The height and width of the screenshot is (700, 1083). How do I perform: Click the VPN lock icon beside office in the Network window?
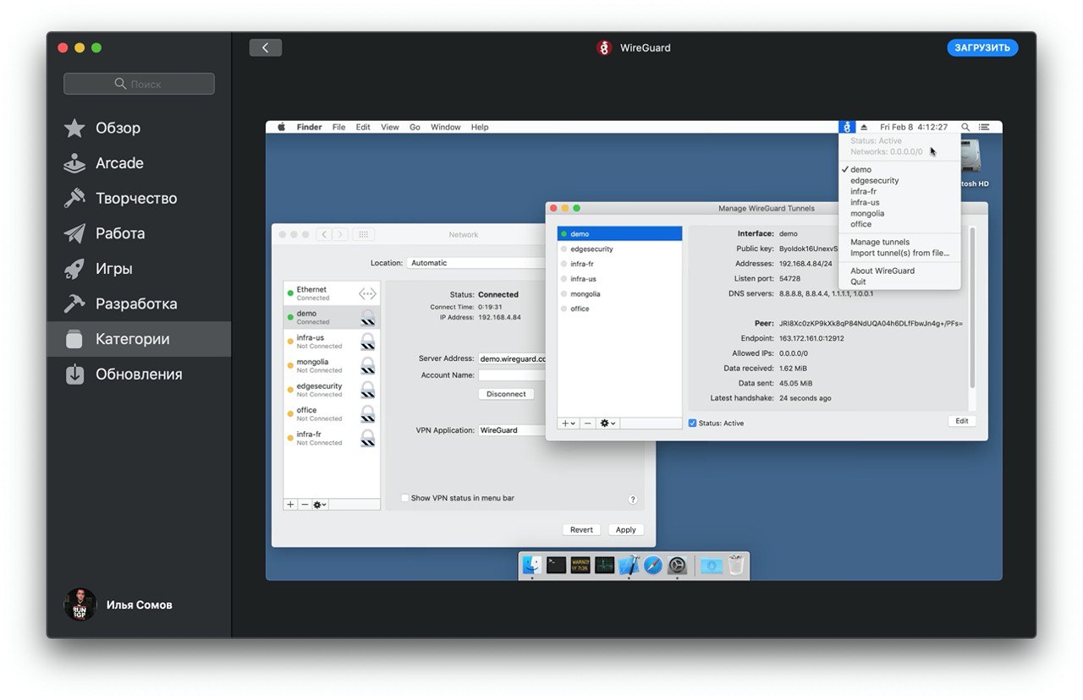[368, 414]
